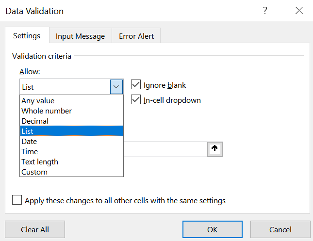Close the Data Validation dialog
Viewport: 313px width, 241px height.
(x=298, y=11)
